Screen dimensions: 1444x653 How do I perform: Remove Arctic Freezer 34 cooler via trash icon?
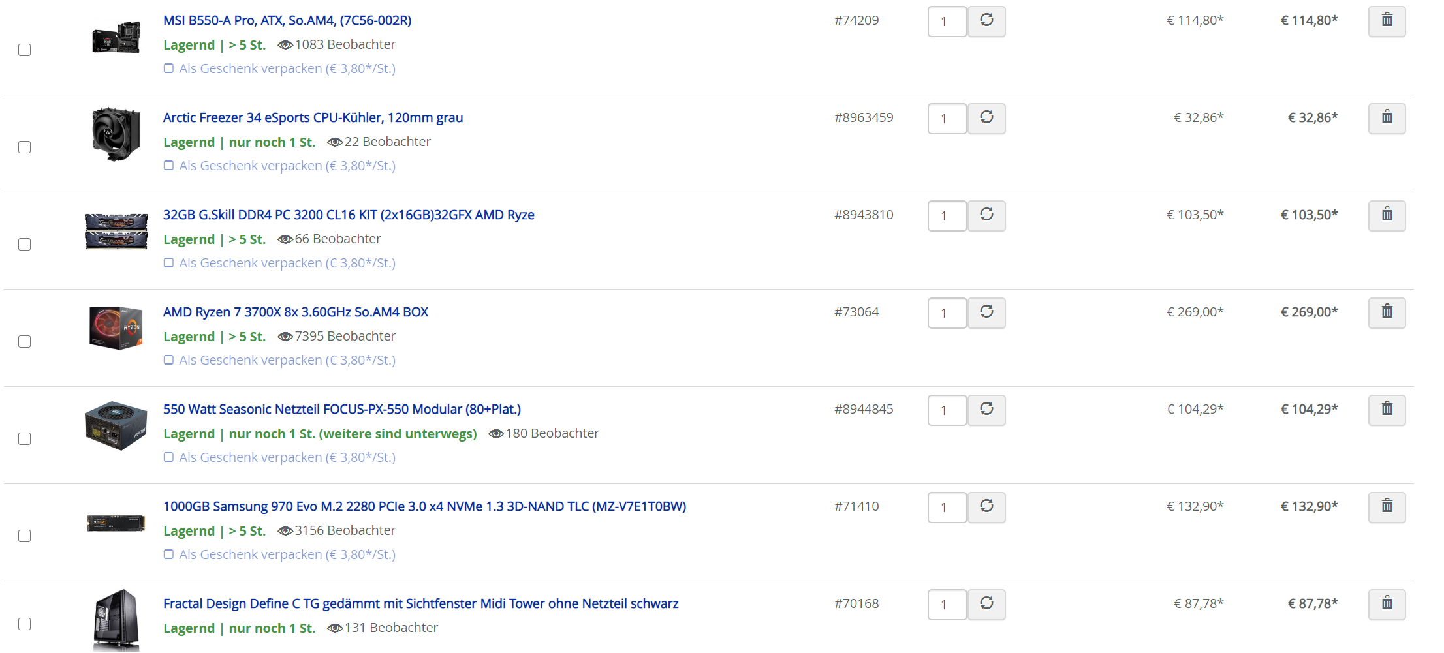click(x=1387, y=118)
